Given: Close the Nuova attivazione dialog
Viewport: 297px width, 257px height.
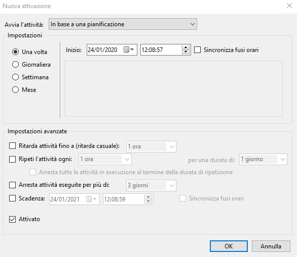Looking at the screenshot, I should click(x=289, y=6).
